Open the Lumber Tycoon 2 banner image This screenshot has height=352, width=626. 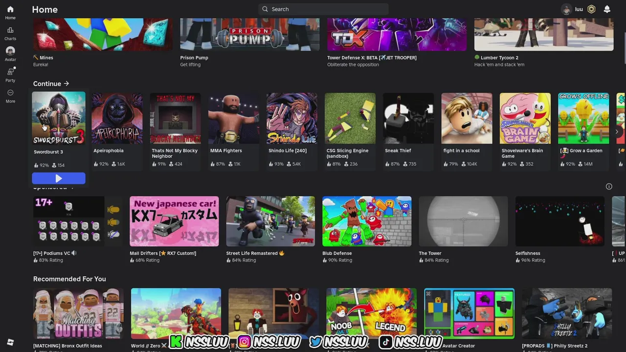[544, 34]
